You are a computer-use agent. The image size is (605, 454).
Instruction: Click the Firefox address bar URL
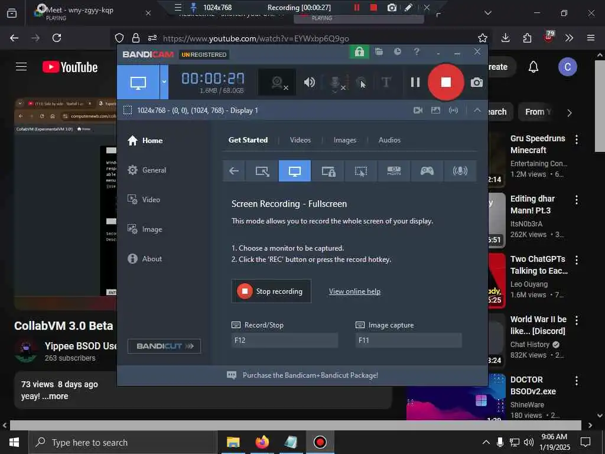pos(256,38)
